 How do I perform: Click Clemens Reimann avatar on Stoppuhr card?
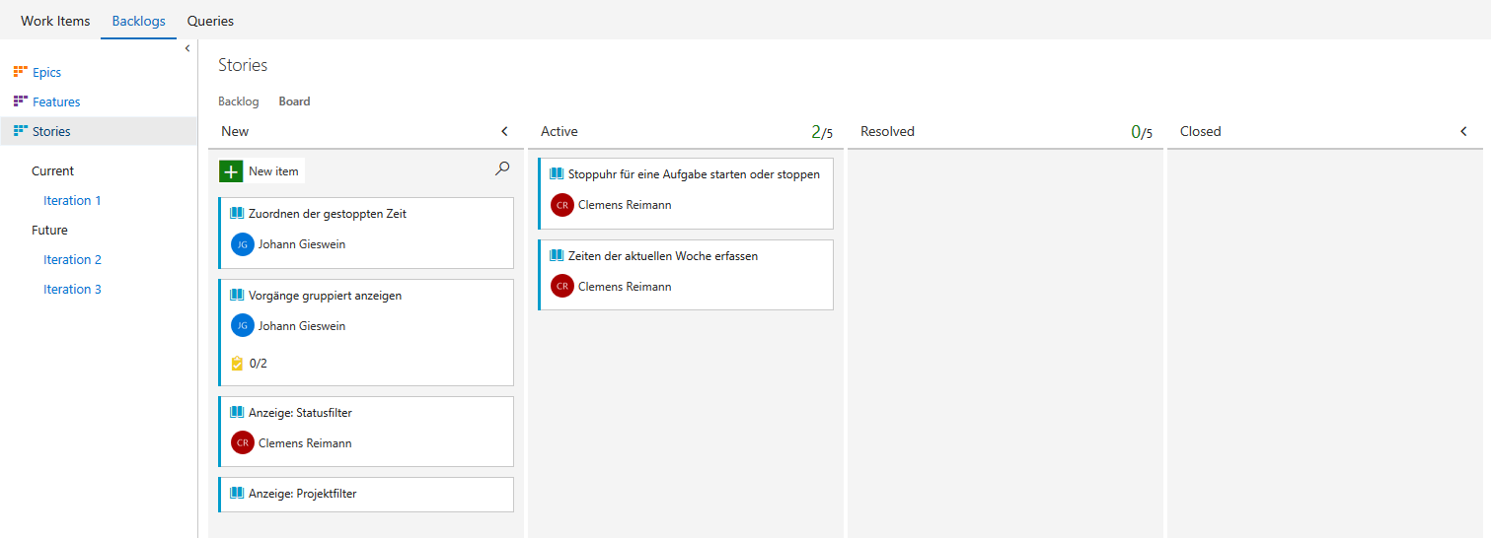pos(562,205)
